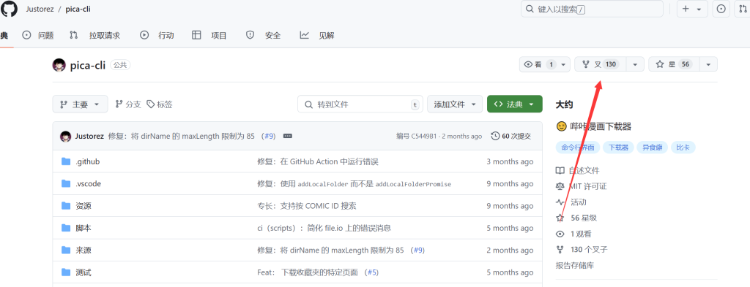View history via 60 次提交
The image size is (750, 287).
tap(511, 137)
